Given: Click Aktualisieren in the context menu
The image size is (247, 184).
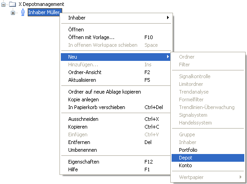Looking at the screenshot, I should (x=116, y=80).
